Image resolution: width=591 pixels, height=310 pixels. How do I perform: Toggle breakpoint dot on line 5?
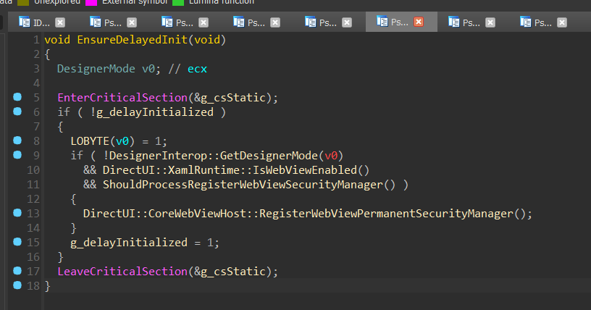[x=17, y=97]
